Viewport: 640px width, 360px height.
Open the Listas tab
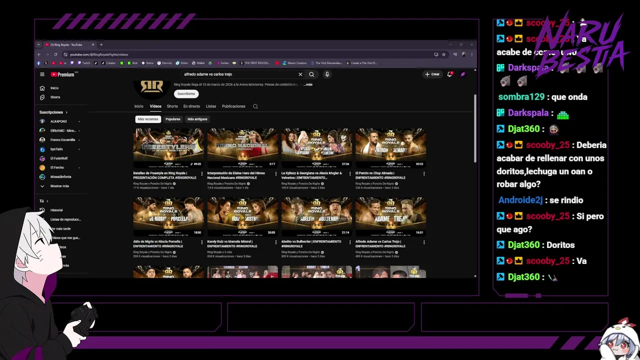211,106
